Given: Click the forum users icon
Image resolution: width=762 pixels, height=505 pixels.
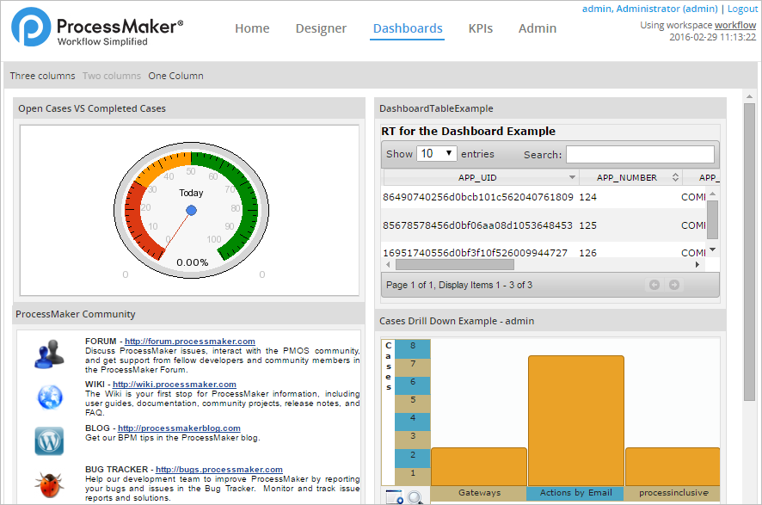Looking at the screenshot, I should point(49,354).
